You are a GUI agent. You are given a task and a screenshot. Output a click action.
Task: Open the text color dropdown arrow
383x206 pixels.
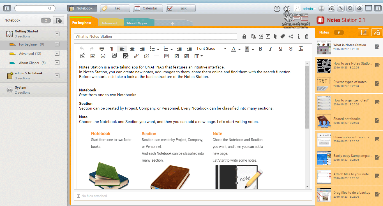pos(239,49)
